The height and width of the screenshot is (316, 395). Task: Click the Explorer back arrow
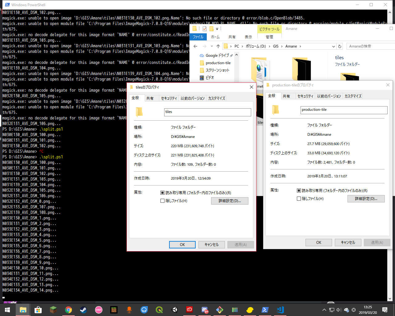(x=195, y=46)
